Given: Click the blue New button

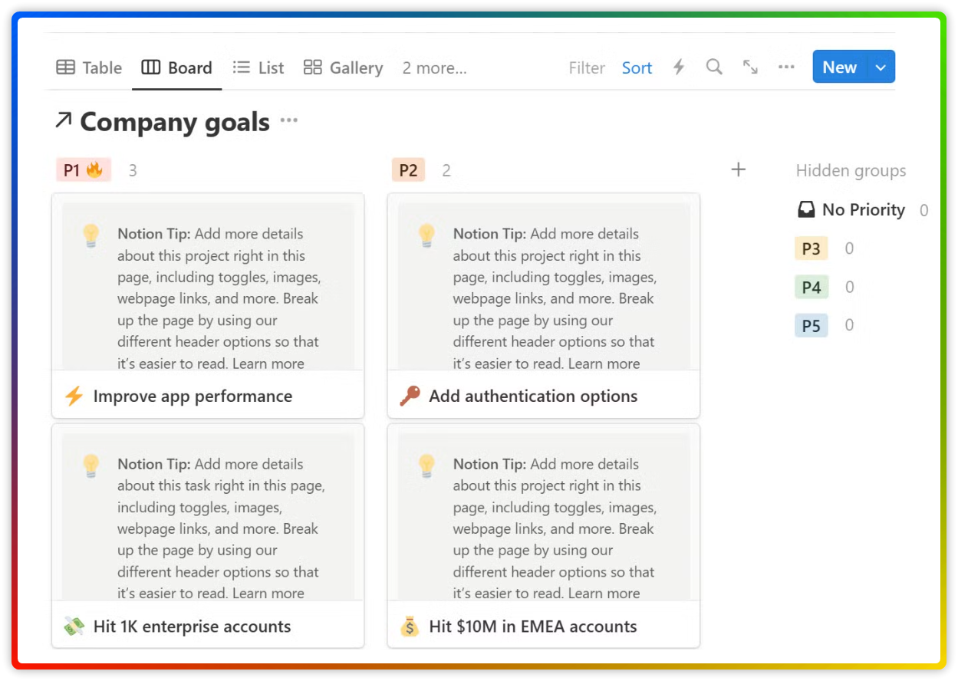Looking at the screenshot, I should (x=839, y=67).
